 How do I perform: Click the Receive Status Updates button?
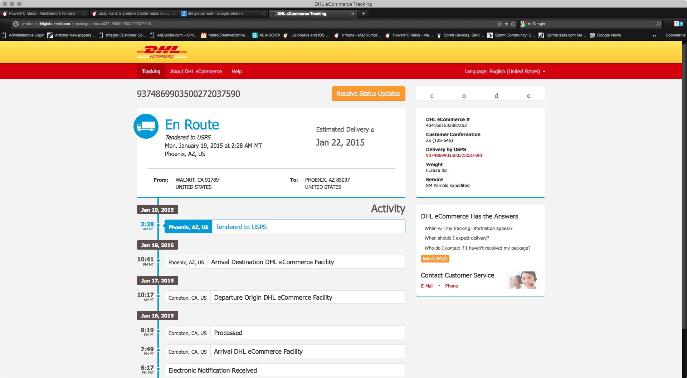(x=368, y=94)
